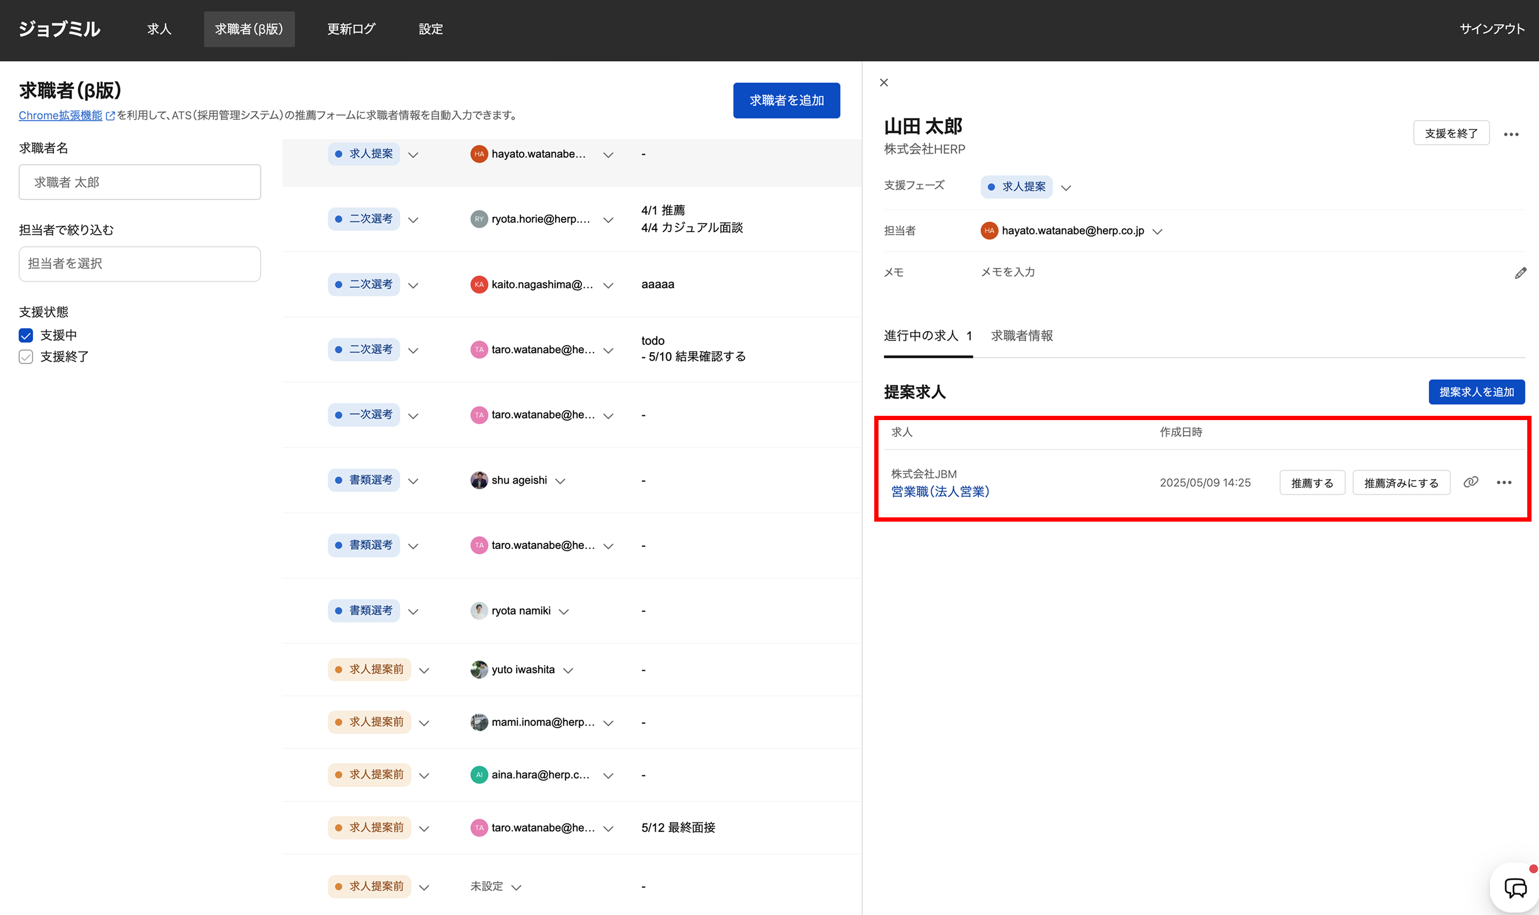The width and height of the screenshot is (1539, 915).
Task: Click shu ageishi avatar picture
Action: [479, 480]
